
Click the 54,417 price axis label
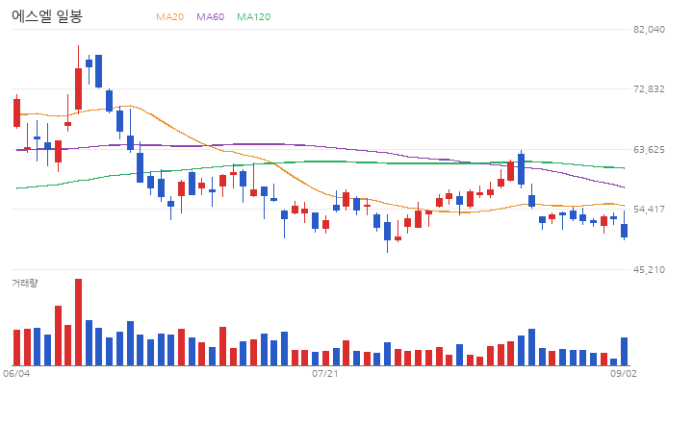tap(649, 210)
